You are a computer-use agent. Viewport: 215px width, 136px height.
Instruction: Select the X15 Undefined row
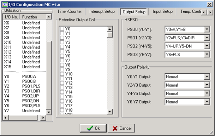tap(24, 67)
